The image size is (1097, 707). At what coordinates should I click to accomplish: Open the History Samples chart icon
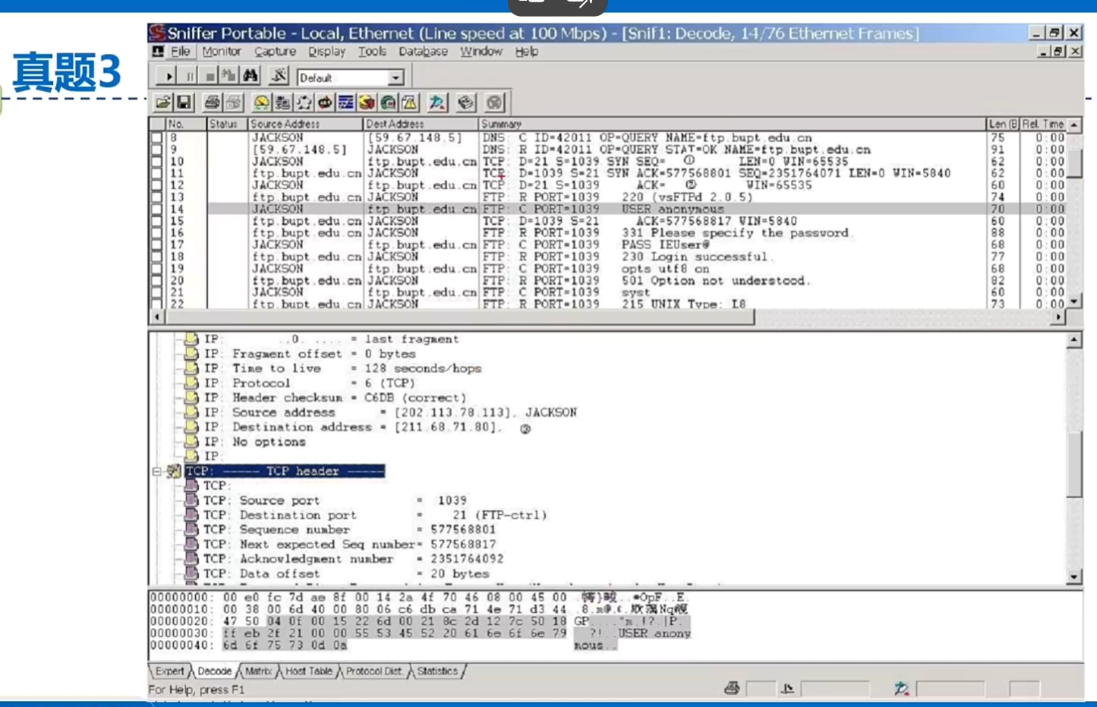tap(345, 103)
